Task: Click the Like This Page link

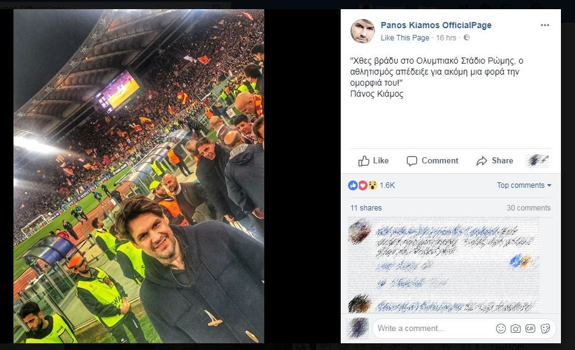Action: (x=405, y=38)
